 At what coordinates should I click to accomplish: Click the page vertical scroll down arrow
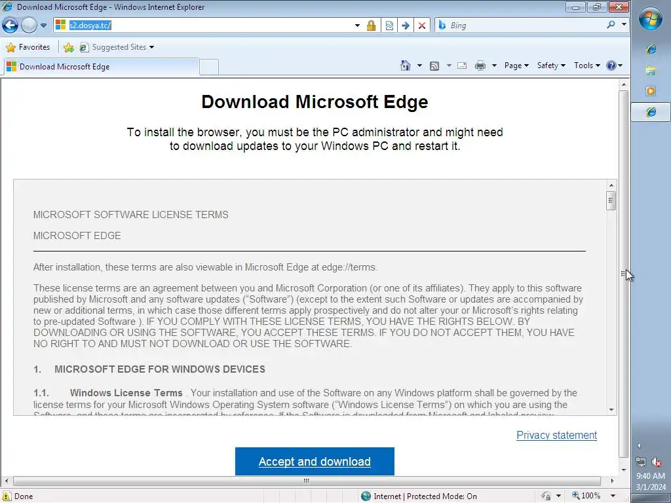[624, 470]
